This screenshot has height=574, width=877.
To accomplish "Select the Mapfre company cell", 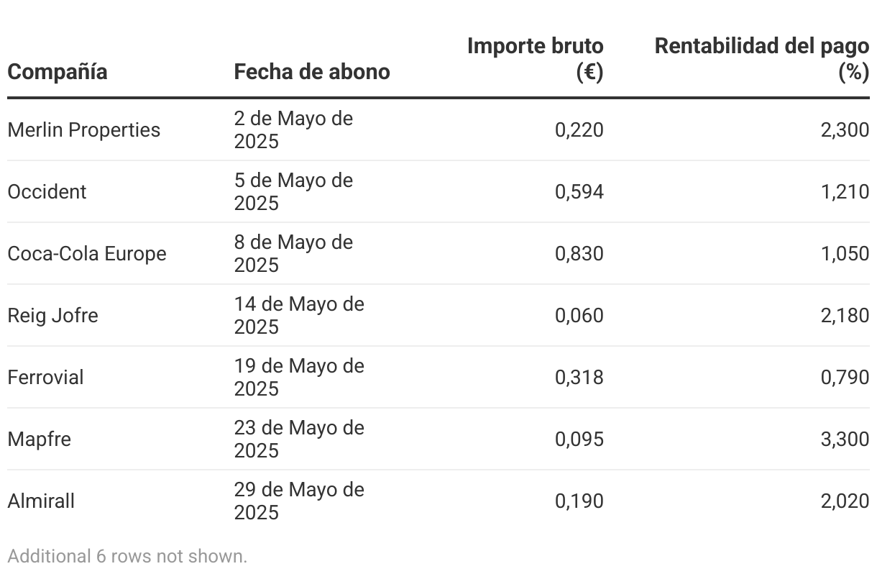I will coord(40,439).
